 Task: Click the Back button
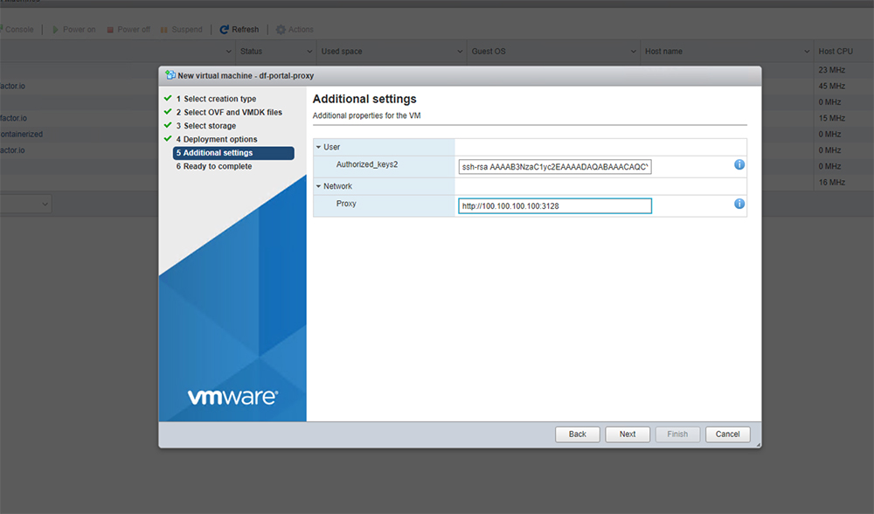click(x=578, y=434)
